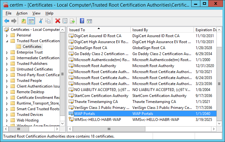Click the Microsoft Root Authority certificate icon

71,66
